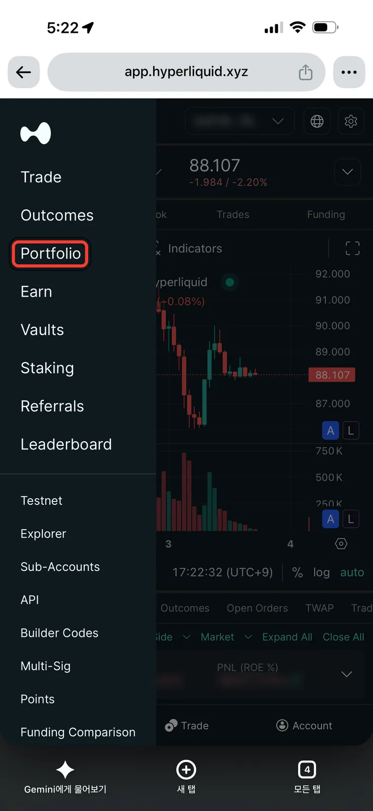This screenshot has height=811, width=373.
Task: Toggle auto scale on chart
Action: 352,572
